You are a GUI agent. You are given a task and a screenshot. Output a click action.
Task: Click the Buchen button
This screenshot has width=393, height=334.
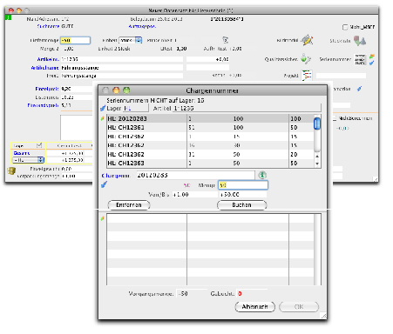pos(241,205)
